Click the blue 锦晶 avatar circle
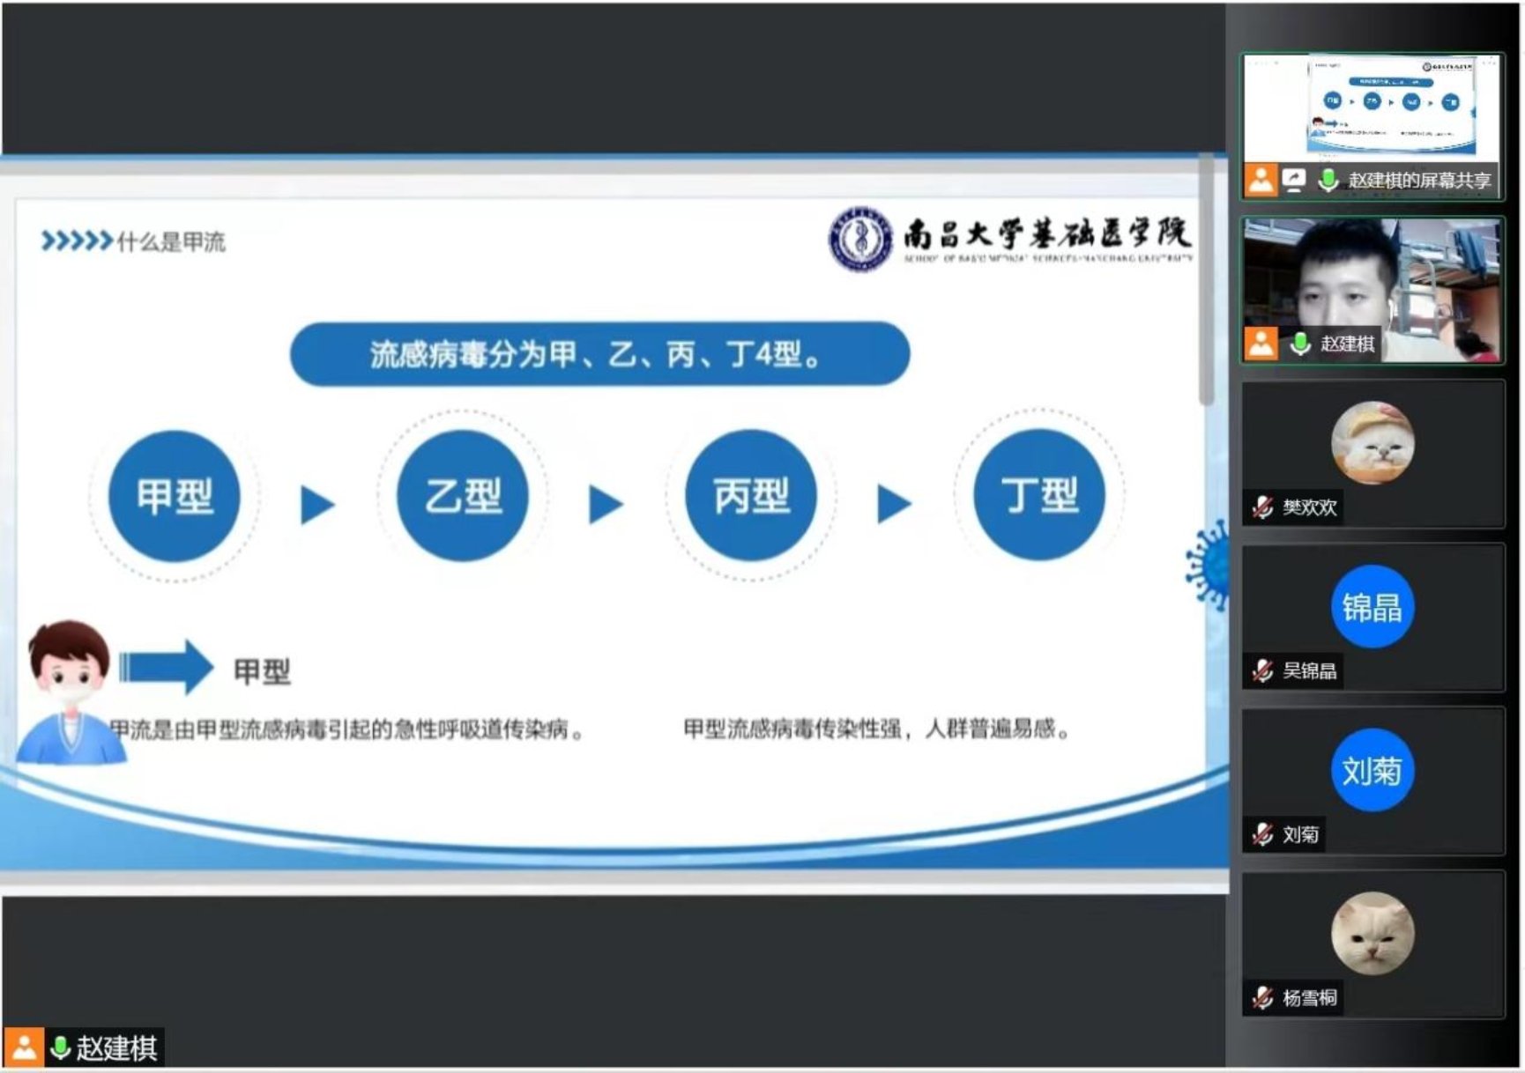Viewport: 1525px width, 1073px height. coord(1372,607)
